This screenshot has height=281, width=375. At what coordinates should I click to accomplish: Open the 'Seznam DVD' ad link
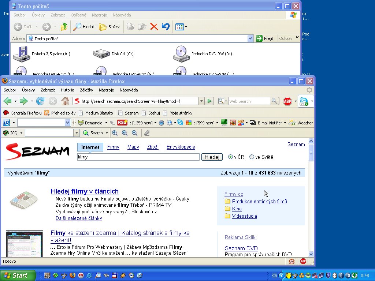click(x=241, y=248)
